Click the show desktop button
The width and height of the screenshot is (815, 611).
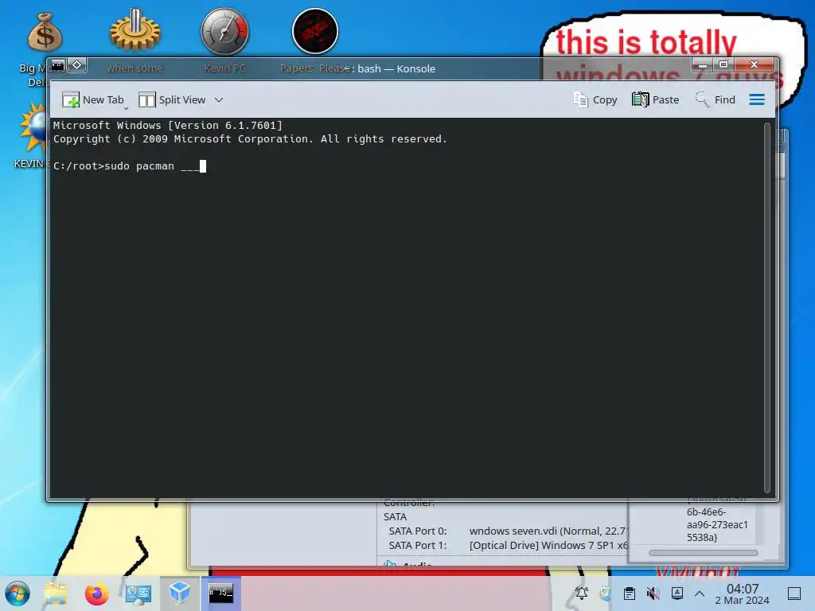click(x=794, y=593)
